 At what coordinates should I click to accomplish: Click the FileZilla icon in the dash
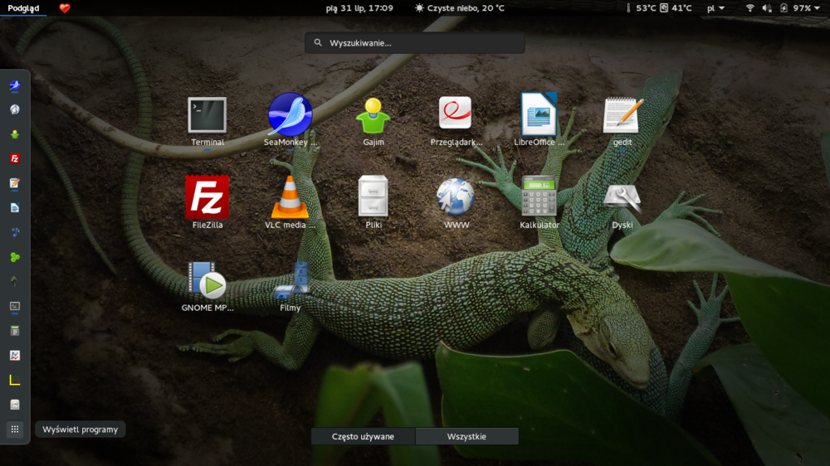coord(15,158)
